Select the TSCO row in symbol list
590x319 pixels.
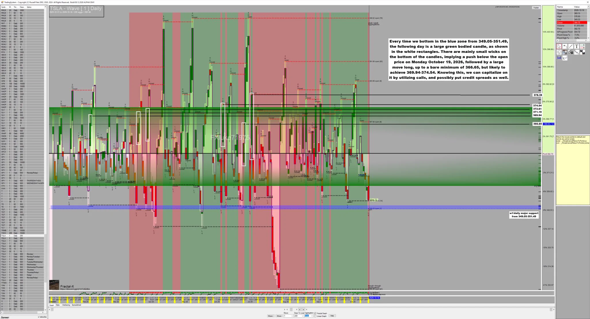click(22, 233)
